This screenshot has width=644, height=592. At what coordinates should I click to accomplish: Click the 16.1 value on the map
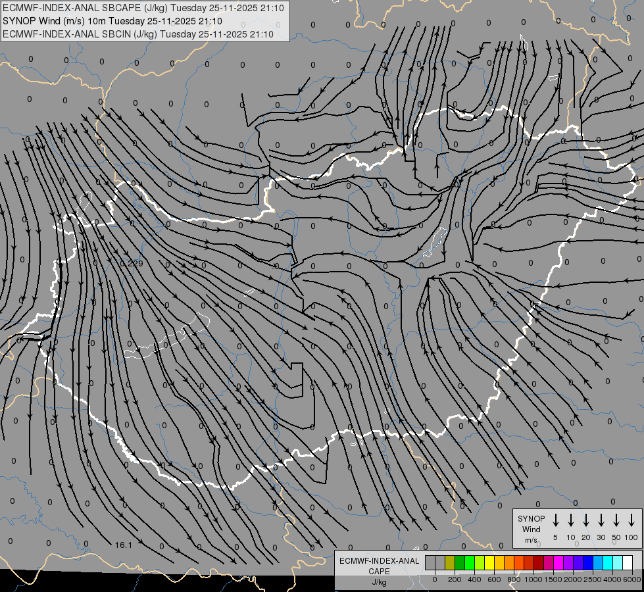coord(123,545)
